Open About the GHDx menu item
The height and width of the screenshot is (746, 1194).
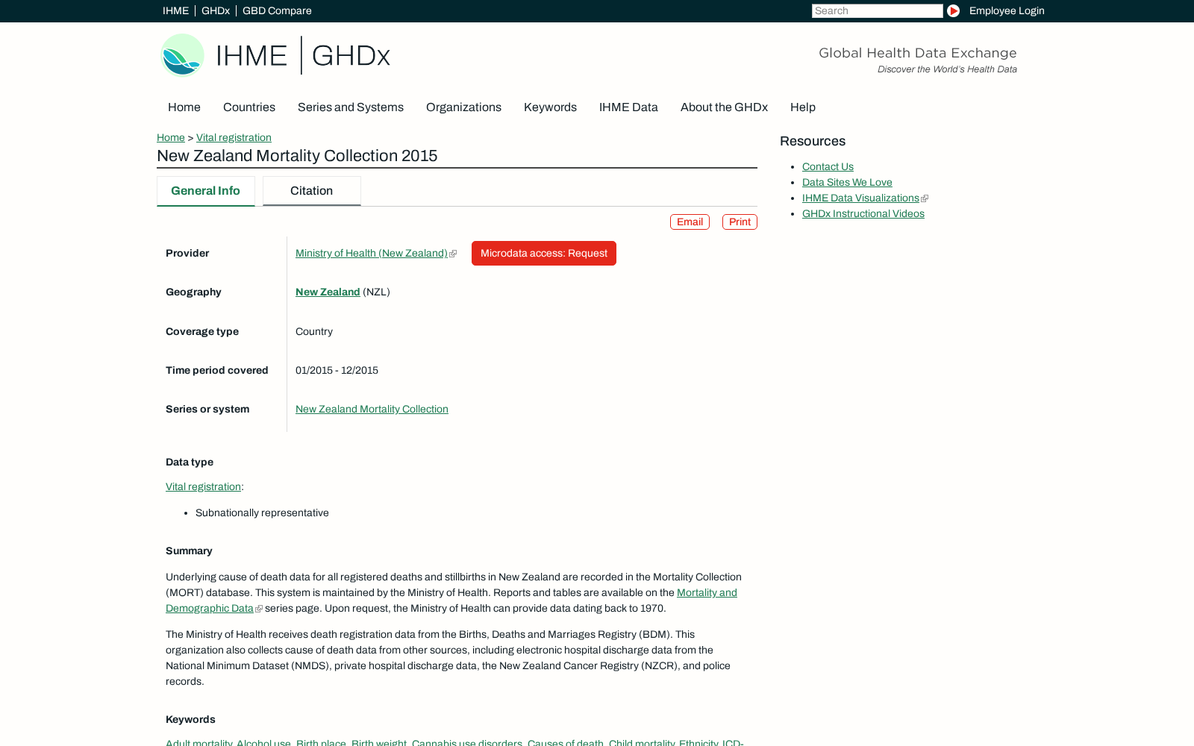(x=724, y=107)
